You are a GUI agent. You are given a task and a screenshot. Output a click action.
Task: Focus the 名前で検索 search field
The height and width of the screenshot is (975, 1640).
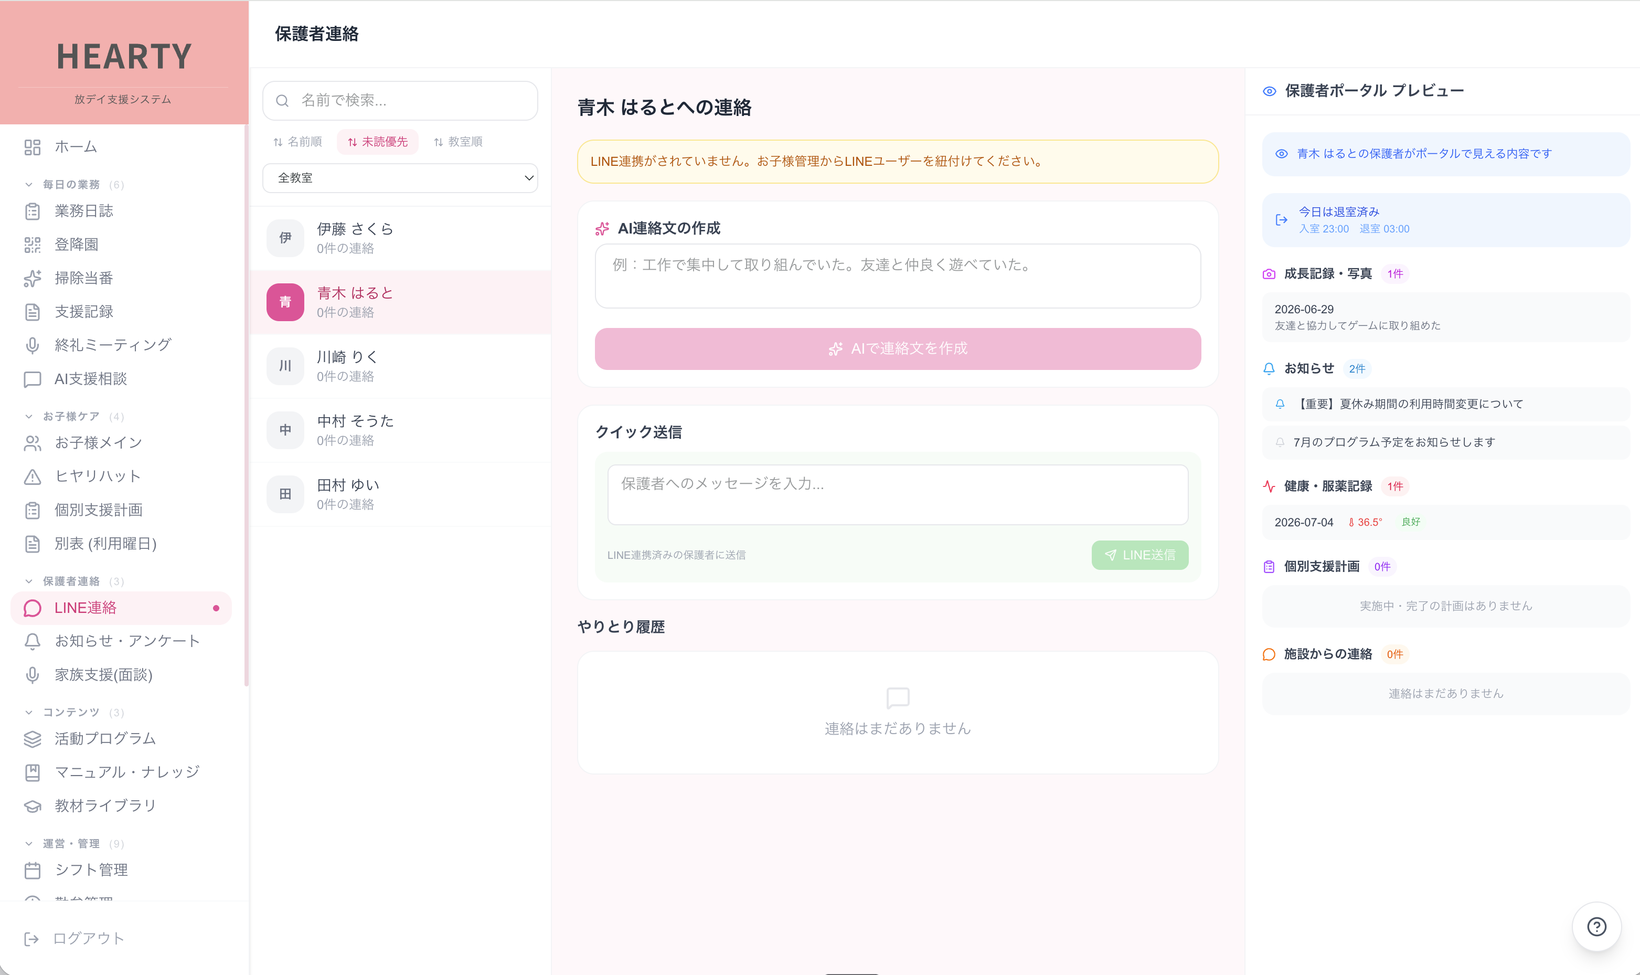tap(400, 101)
